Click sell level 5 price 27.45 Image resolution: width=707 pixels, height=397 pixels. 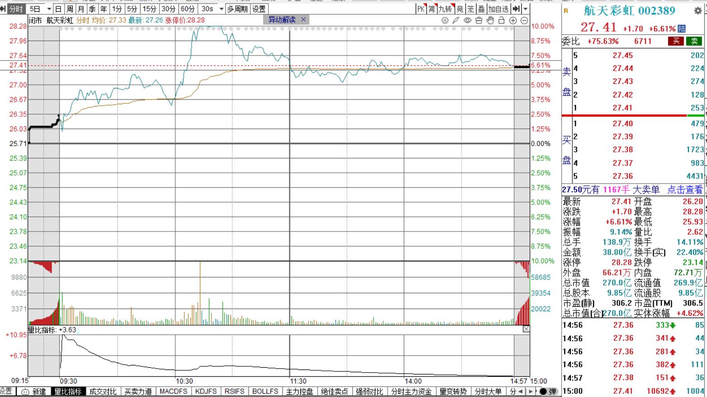click(623, 55)
